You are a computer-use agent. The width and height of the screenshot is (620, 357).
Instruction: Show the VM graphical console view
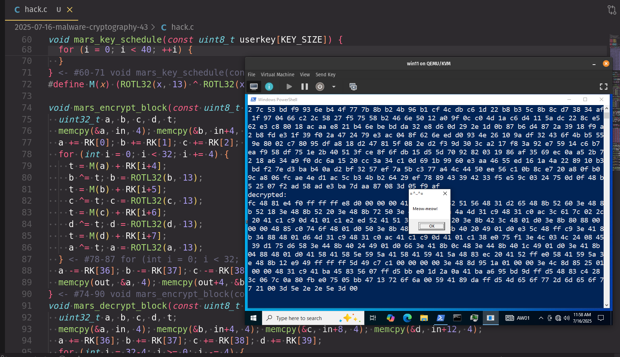[254, 87]
